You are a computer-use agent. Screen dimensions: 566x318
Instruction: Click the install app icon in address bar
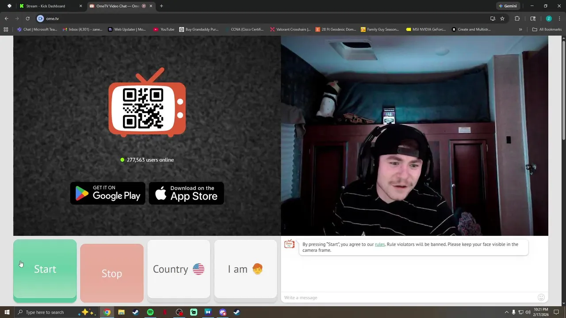[x=493, y=19]
